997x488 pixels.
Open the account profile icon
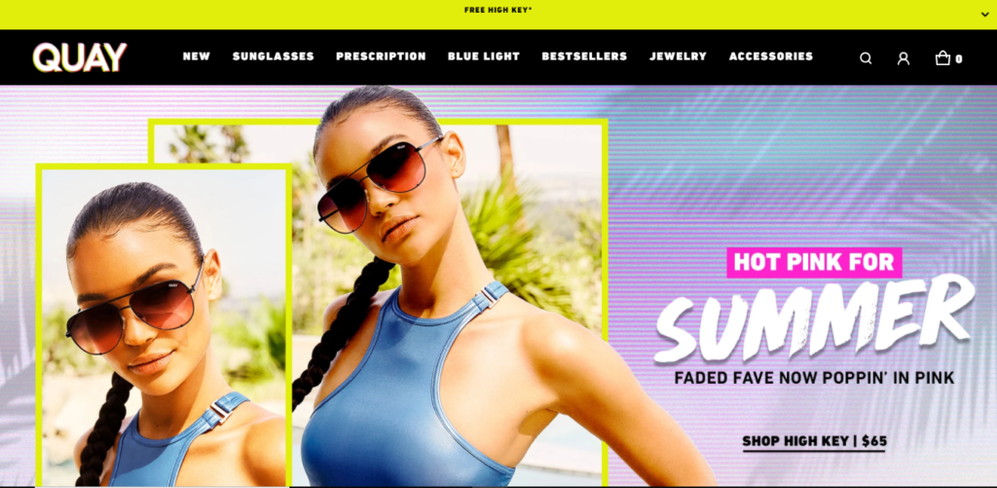point(903,58)
